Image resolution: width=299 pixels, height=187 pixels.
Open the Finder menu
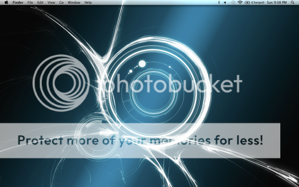click(18, 2)
